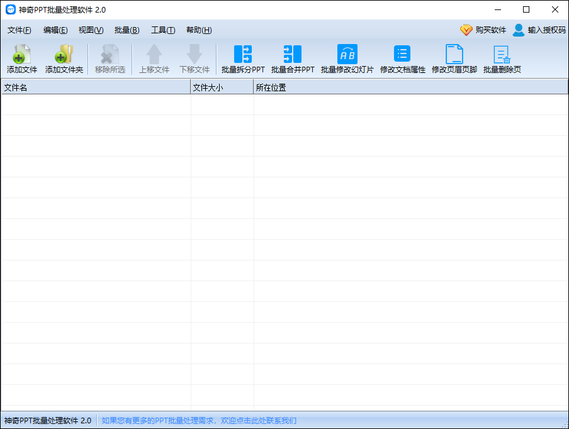Open the Batch (批量) menu
The image size is (569, 429).
click(127, 30)
